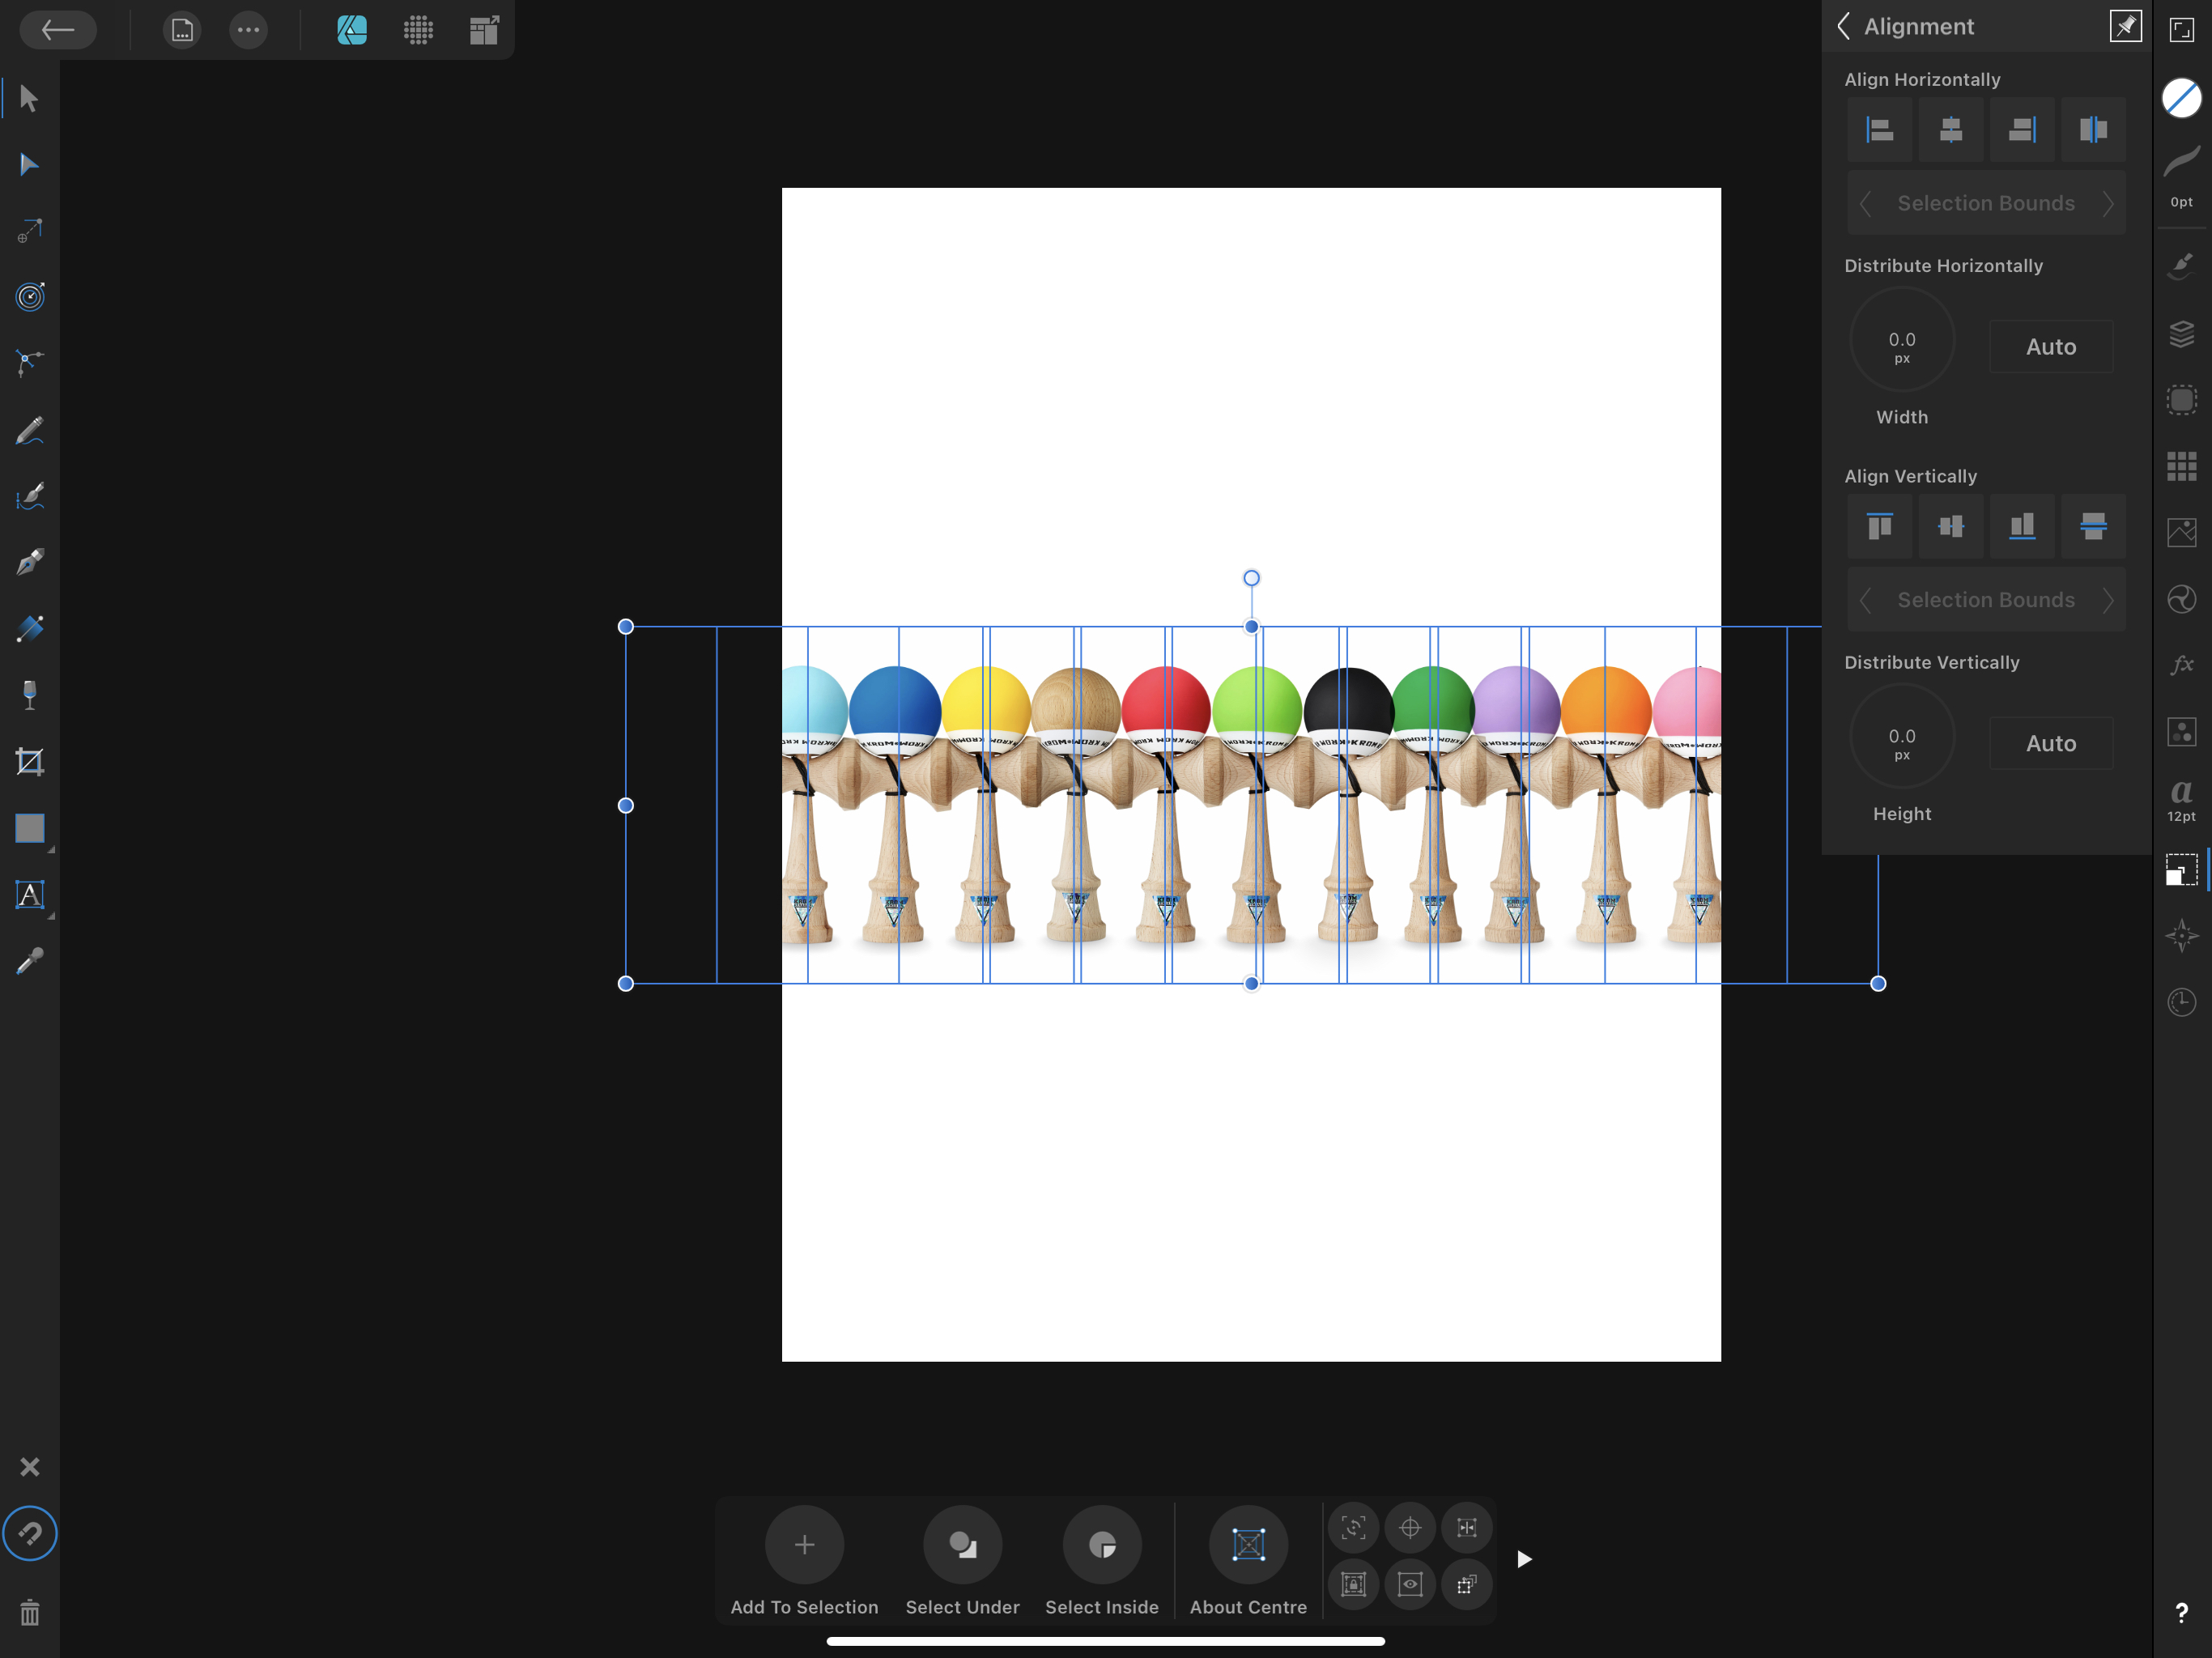
Task: Space vertically evenly icon
Action: point(2093,526)
